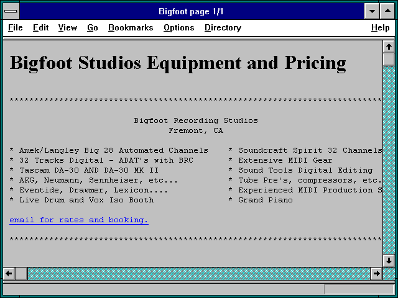
Task: Open the File menu
Action: click(x=15, y=27)
